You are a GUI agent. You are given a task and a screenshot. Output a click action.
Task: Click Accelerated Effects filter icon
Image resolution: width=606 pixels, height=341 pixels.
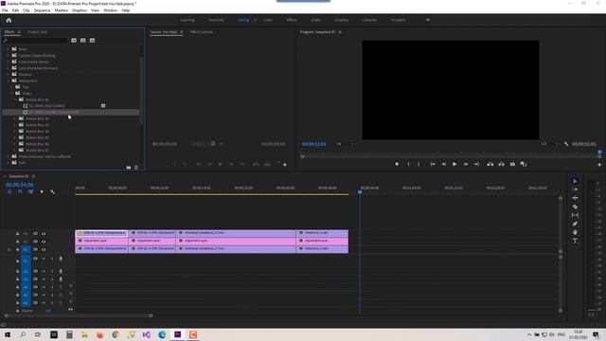pos(74,40)
